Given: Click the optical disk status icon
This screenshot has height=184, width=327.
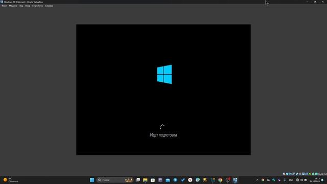Looking at the screenshot, I should pos(287,174).
